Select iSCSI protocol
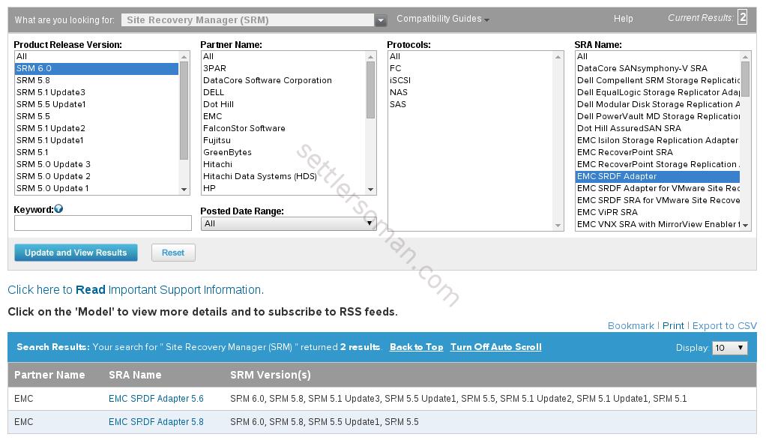Viewport: 766px width, 440px height. coord(471,80)
